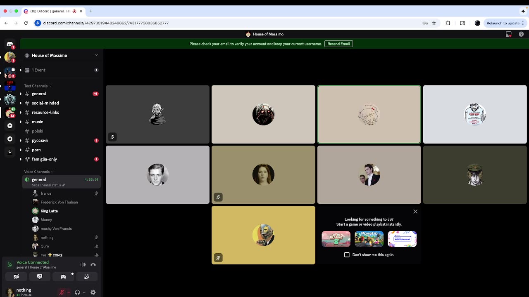
Task: Start an Activity with the game controller icon
Action: [63, 277]
